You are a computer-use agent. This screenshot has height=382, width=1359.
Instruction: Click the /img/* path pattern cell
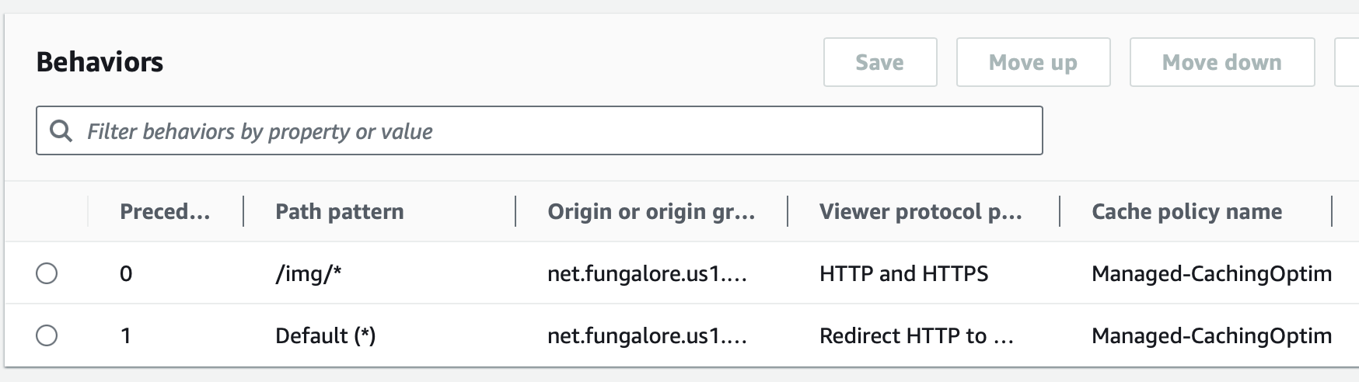[x=309, y=273]
